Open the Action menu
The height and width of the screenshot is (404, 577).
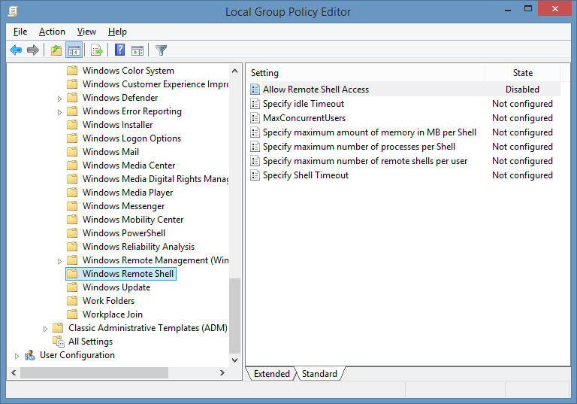[x=52, y=32]
